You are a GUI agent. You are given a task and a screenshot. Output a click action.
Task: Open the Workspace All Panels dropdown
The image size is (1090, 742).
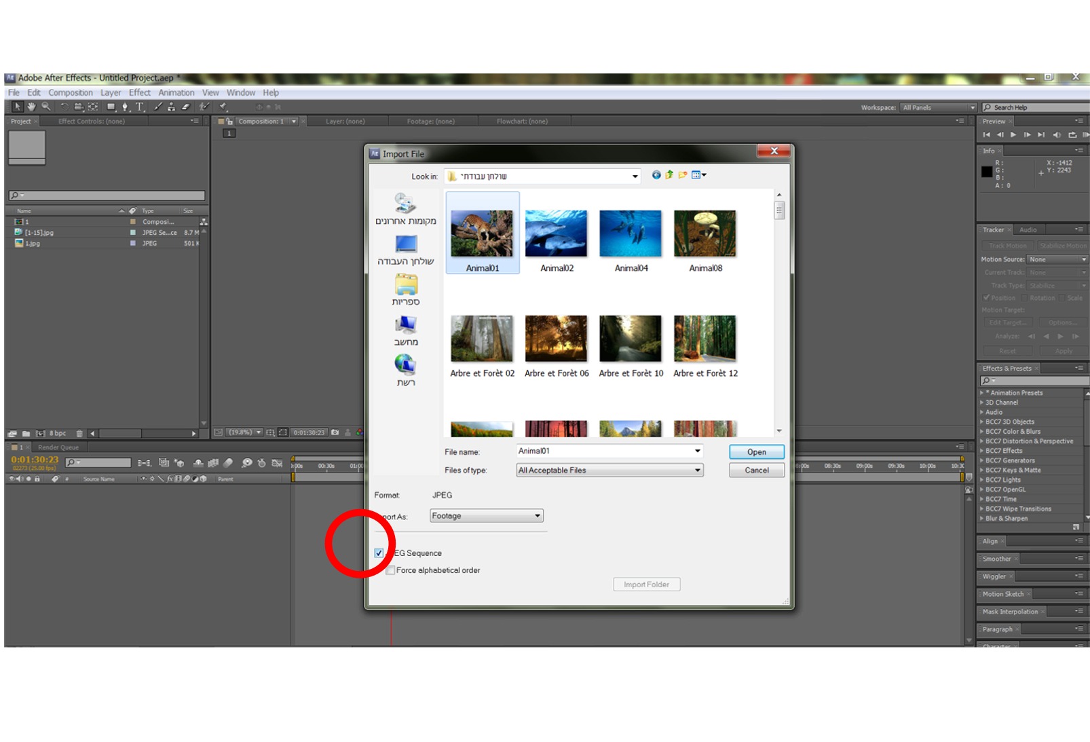click(939, 107)
